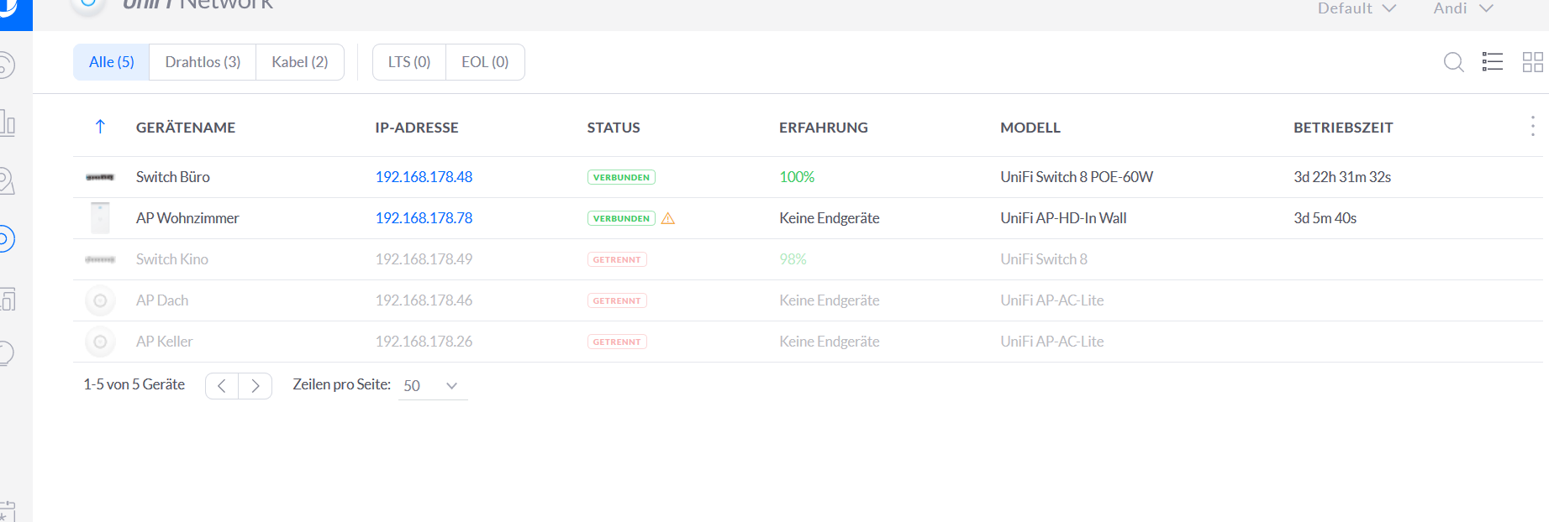1549x522 pixels.
Task: Switch to list view layout
Action: (x=1493, y=62)
